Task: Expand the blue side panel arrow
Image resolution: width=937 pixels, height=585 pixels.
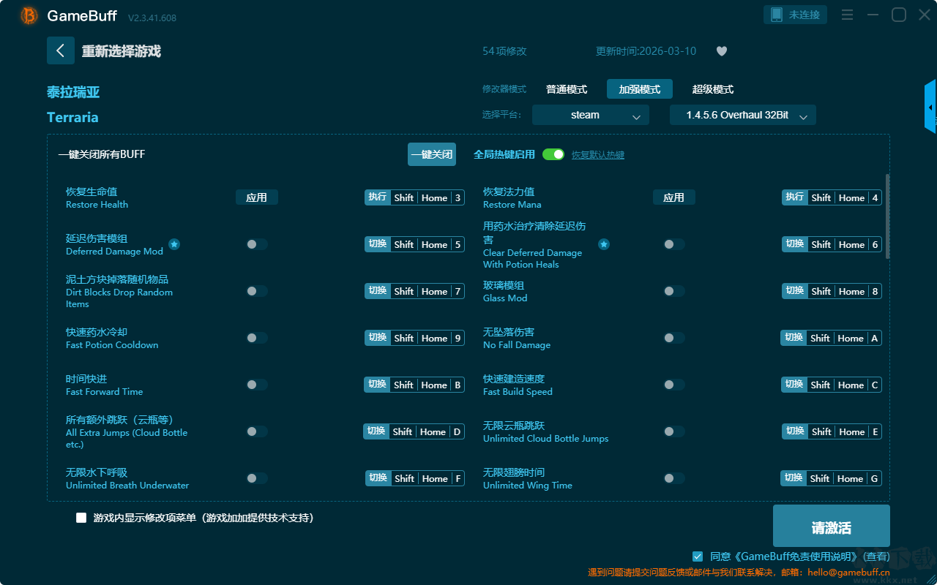Action: coord(930,107)
